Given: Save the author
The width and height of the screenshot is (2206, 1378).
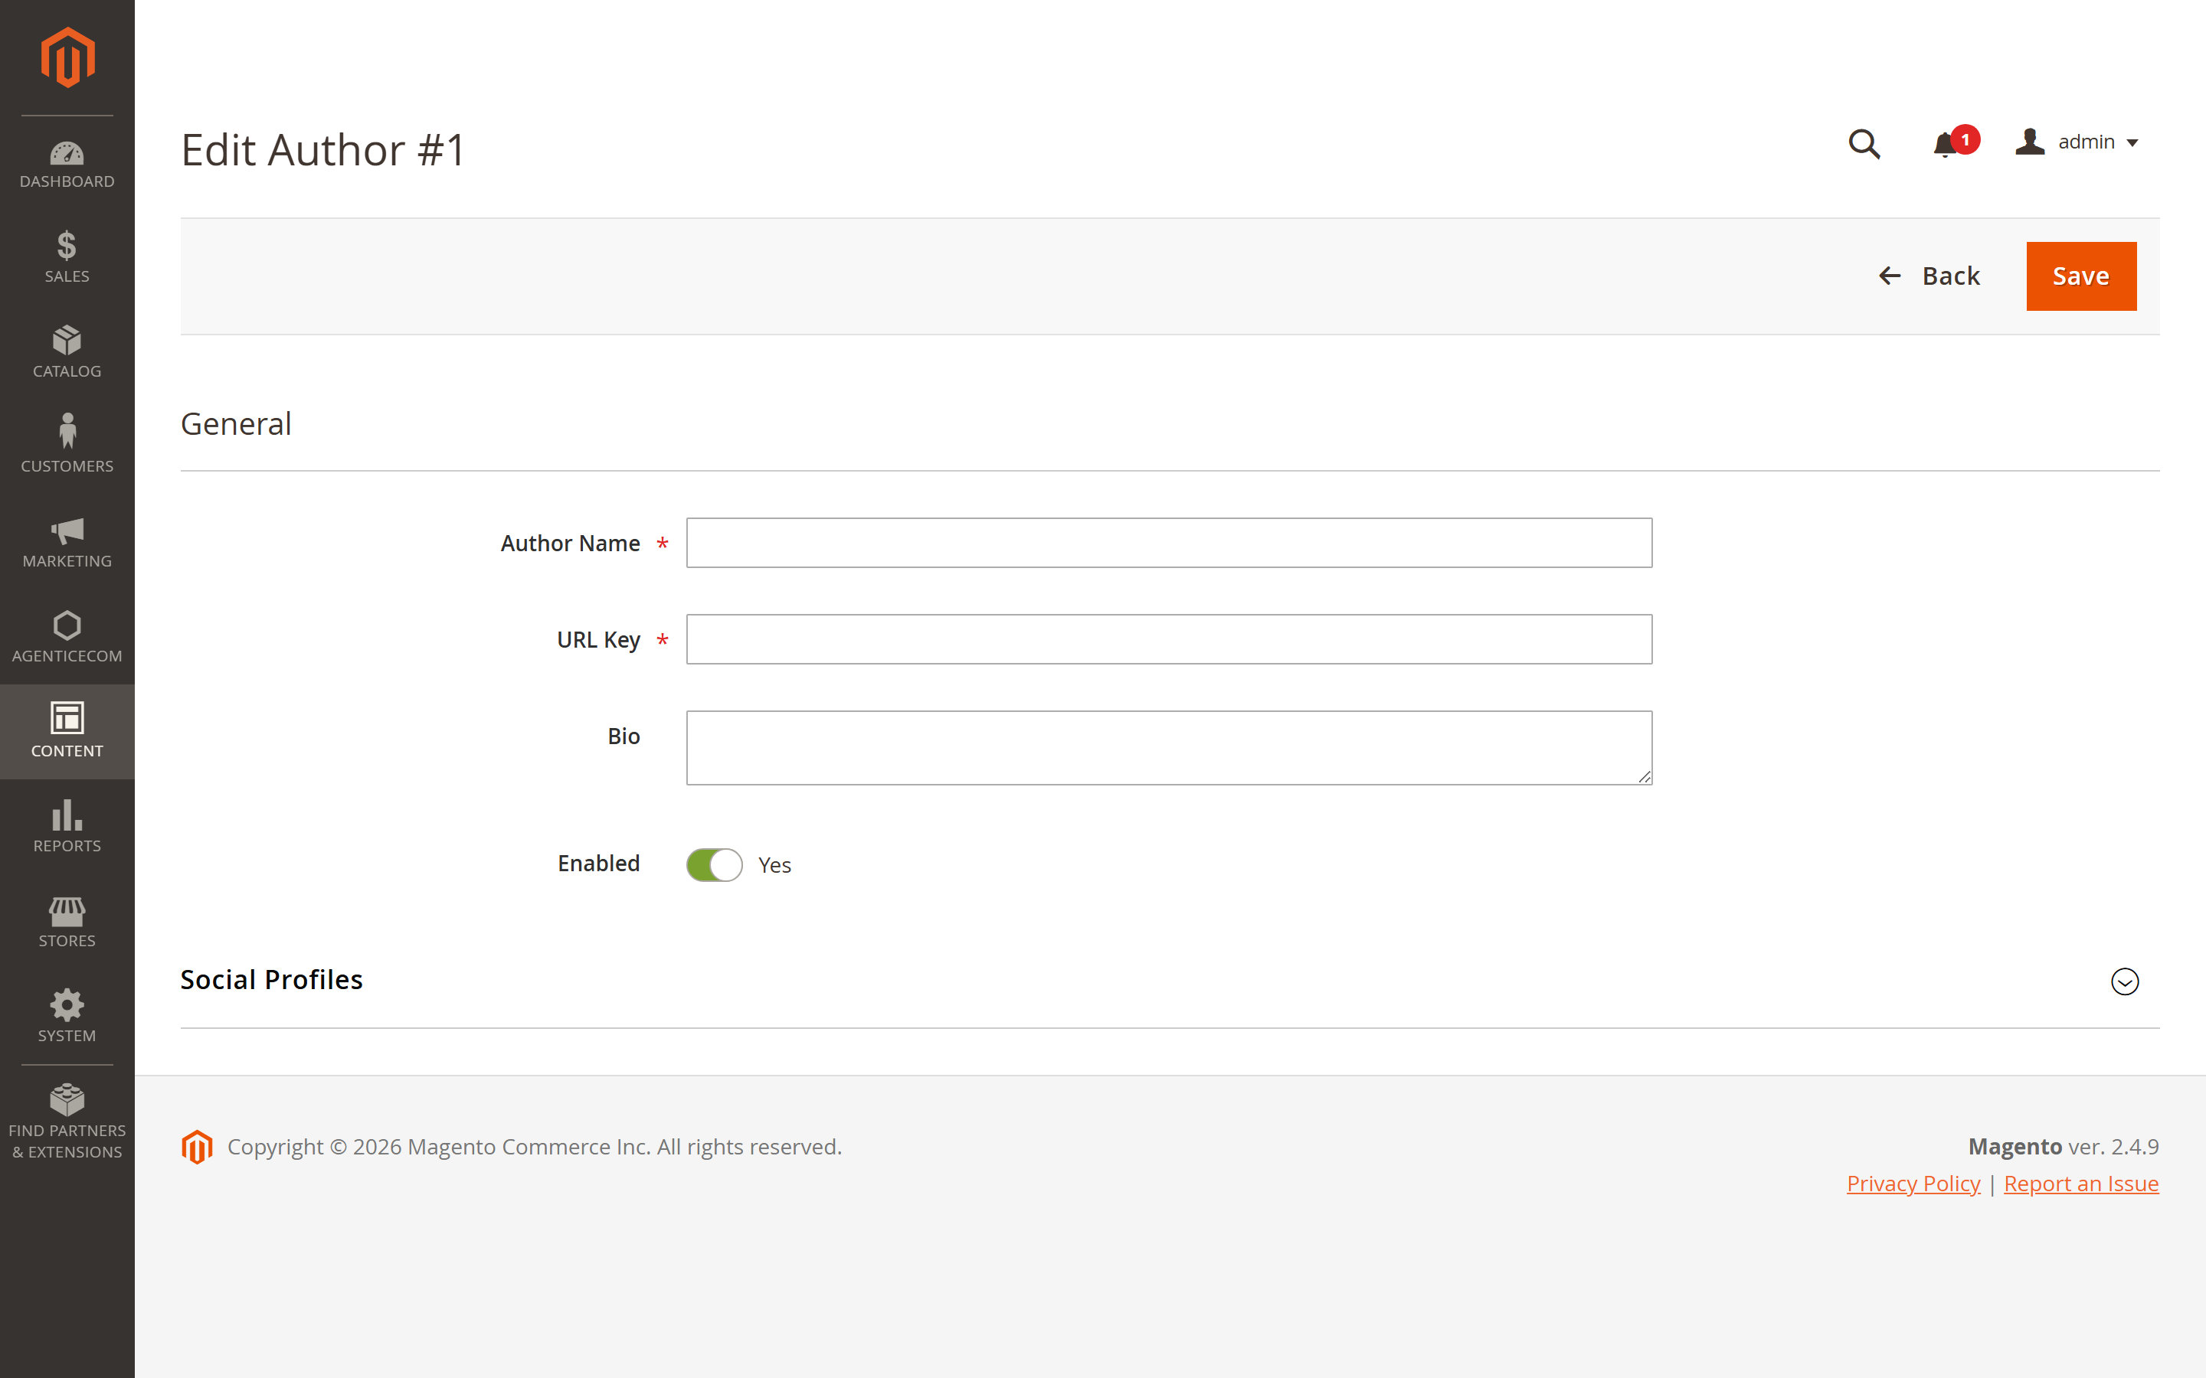Looking at the screenshot, I should [2081, 276].
